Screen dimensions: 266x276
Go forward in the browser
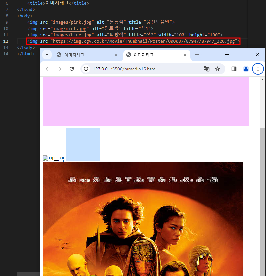coord(60,69)
